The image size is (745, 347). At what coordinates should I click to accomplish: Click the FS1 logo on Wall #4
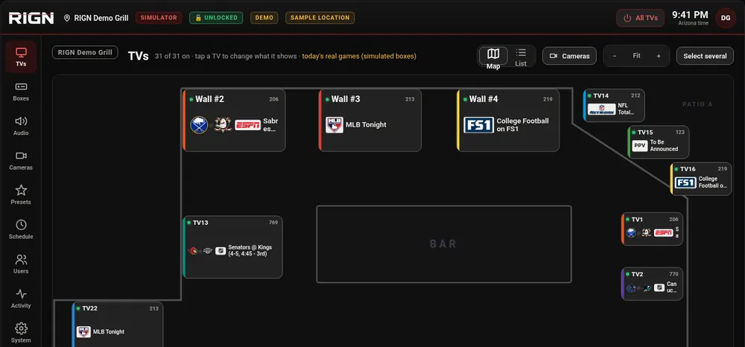478,125
